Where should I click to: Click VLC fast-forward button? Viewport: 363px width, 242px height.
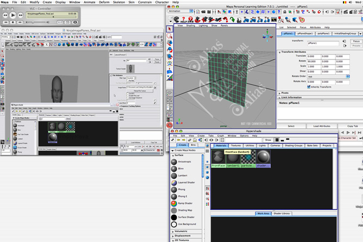20,15
